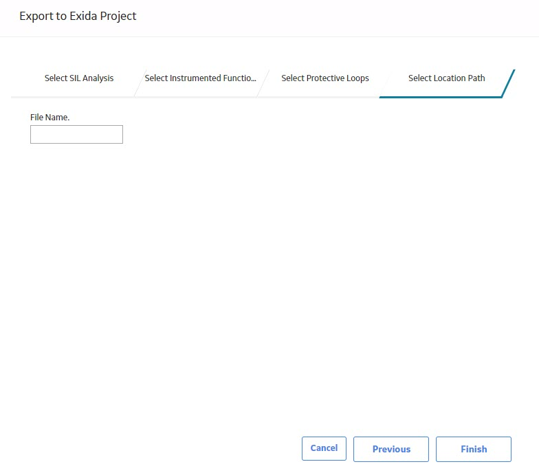This screenshot has width=539, height=473.
Task: Select the third wizard step tab
Action: (324, 78)
